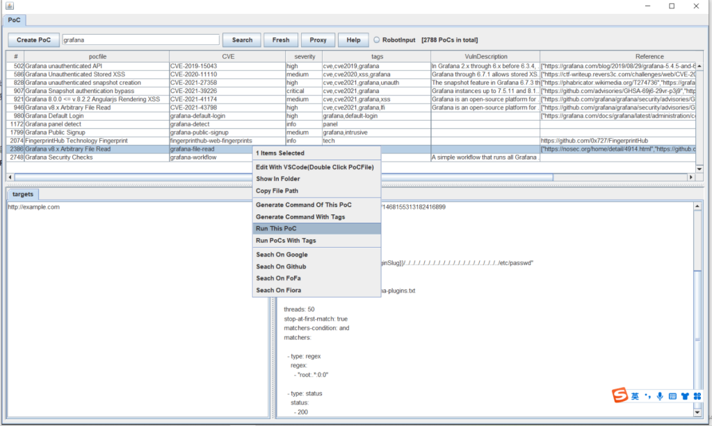Click the table horizontal scrollbar thumb

pos(284,177)
